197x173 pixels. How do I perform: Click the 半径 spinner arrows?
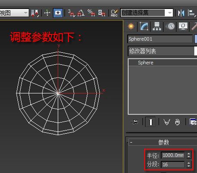(189, 155)
